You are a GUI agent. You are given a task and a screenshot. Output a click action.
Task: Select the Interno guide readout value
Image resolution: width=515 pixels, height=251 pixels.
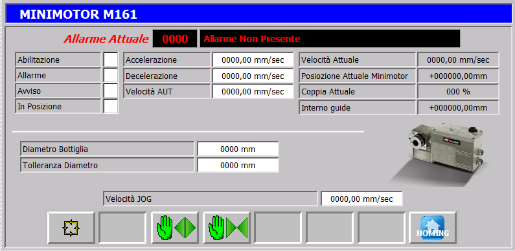tap(458, 107)
